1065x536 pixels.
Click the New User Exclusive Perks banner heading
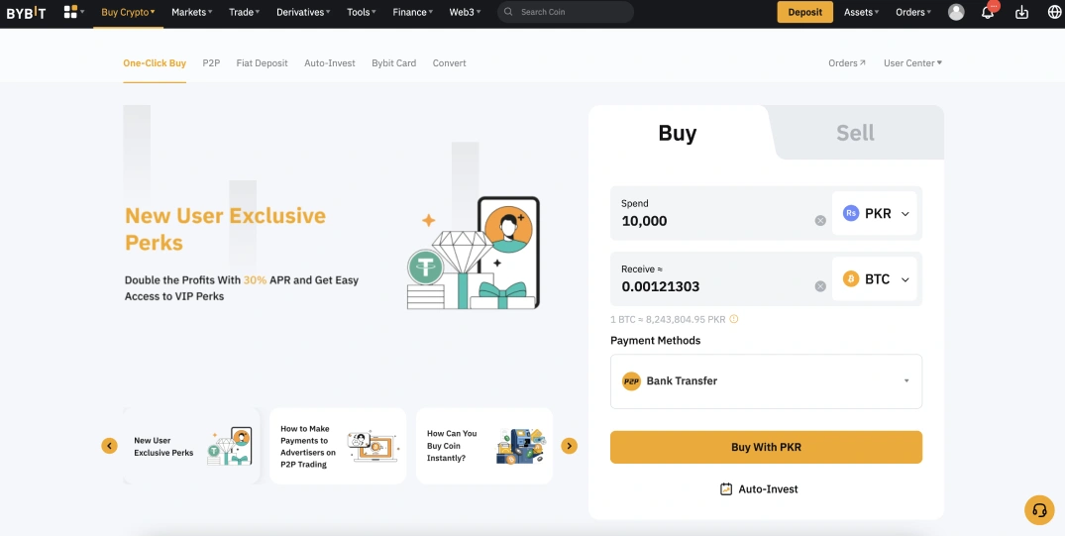(x=226, y=229)
